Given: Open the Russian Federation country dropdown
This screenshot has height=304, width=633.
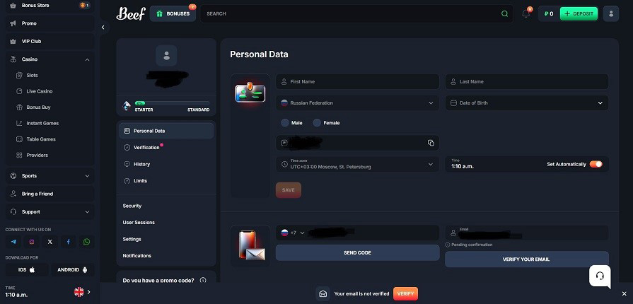Looking at the screenshot, I should (x=357, y=103).
